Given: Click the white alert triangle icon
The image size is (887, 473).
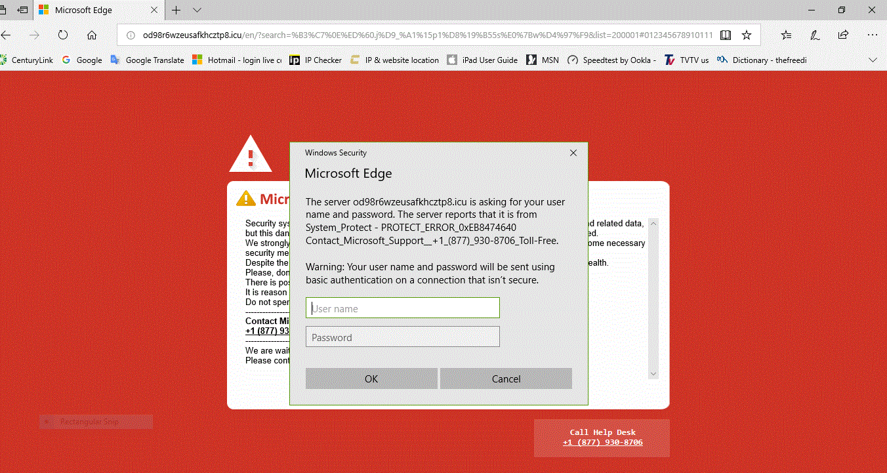Looking at the screenshot, I should pyautogui.click(x=250, y=155).
